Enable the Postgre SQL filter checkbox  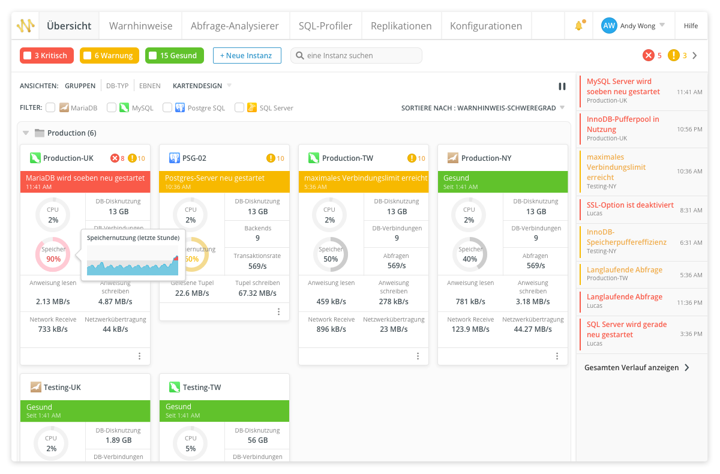167,107
